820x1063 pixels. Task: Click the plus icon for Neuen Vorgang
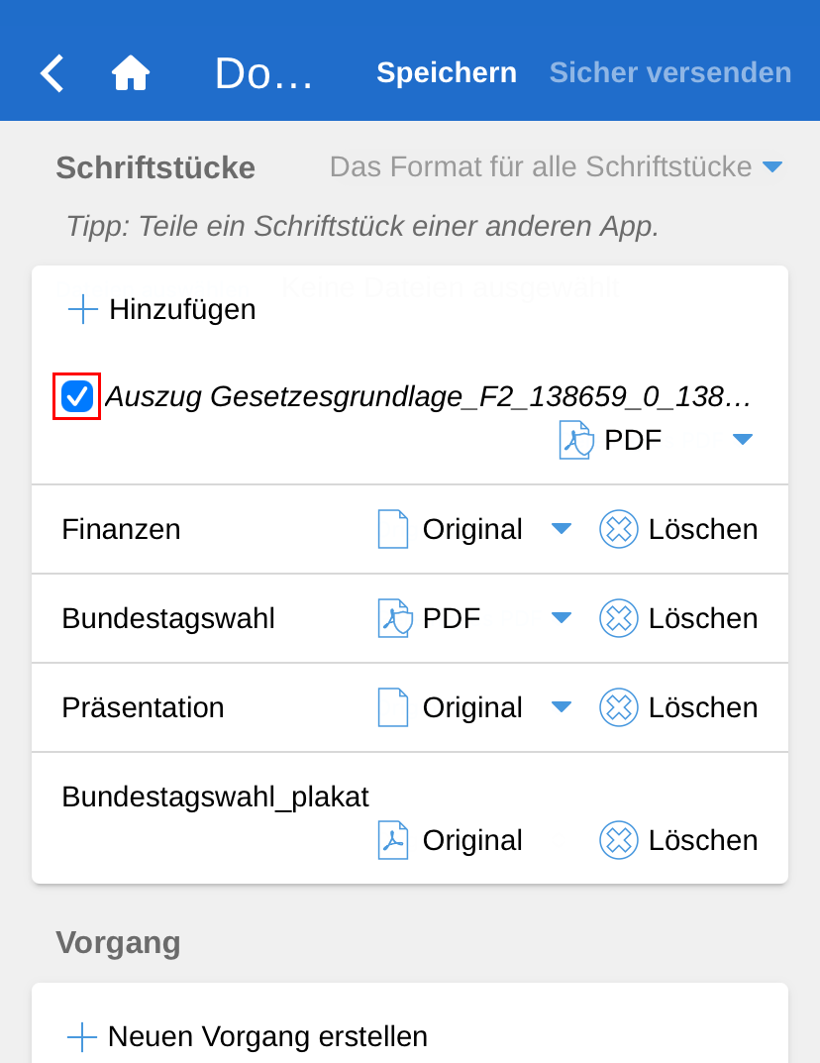tap(82, 1037)
